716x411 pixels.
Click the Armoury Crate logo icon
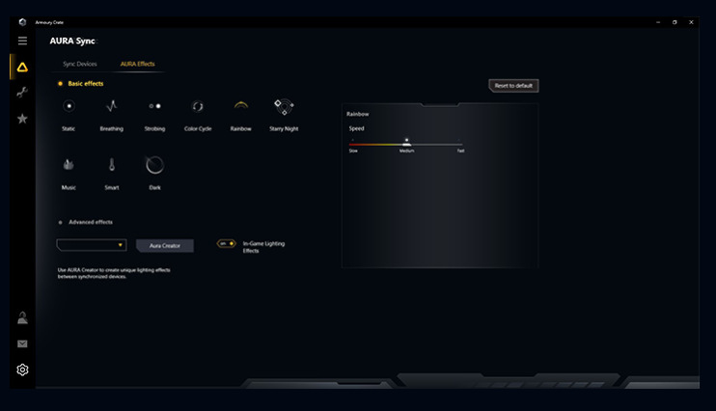22,22
